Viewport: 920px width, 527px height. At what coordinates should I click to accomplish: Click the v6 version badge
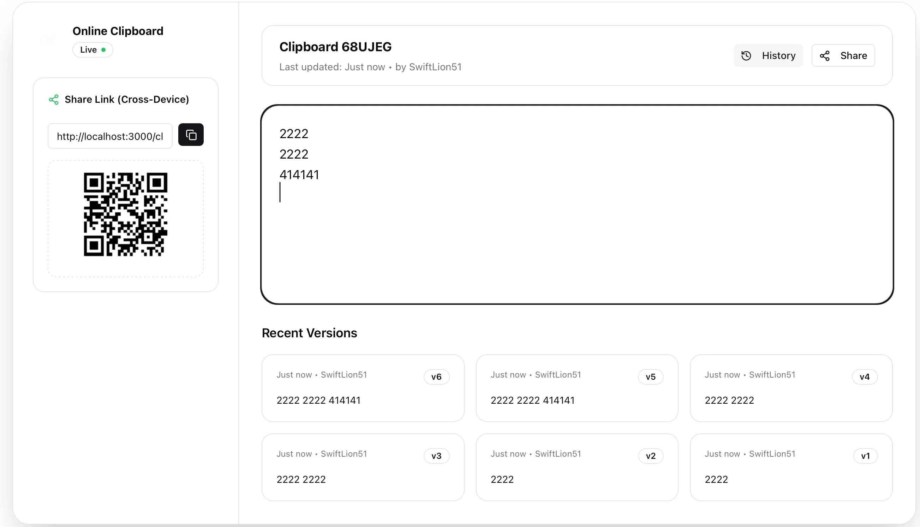(x=436, y=377)
